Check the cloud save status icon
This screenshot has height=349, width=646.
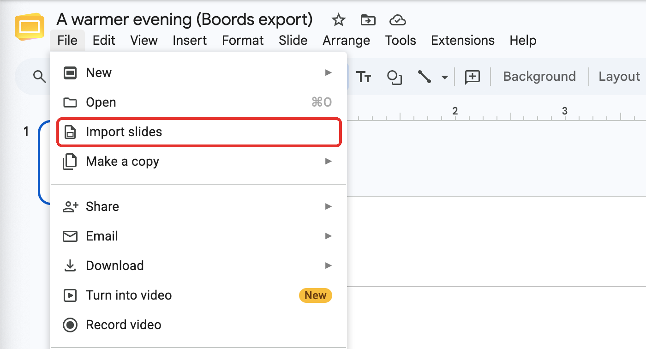point(397,20)
